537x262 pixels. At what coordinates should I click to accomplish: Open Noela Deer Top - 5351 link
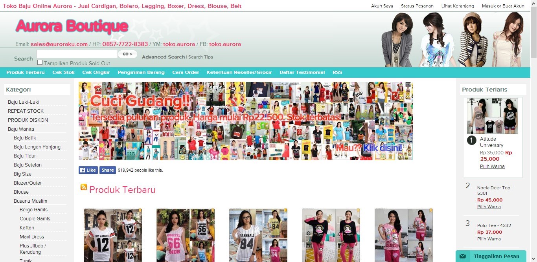[x=495, y=191]
